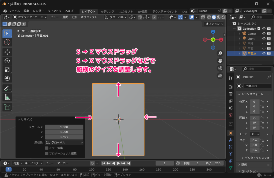This screenshot has width=274, height=178.
Task: Click the スケール X value field
Action: 64,127
